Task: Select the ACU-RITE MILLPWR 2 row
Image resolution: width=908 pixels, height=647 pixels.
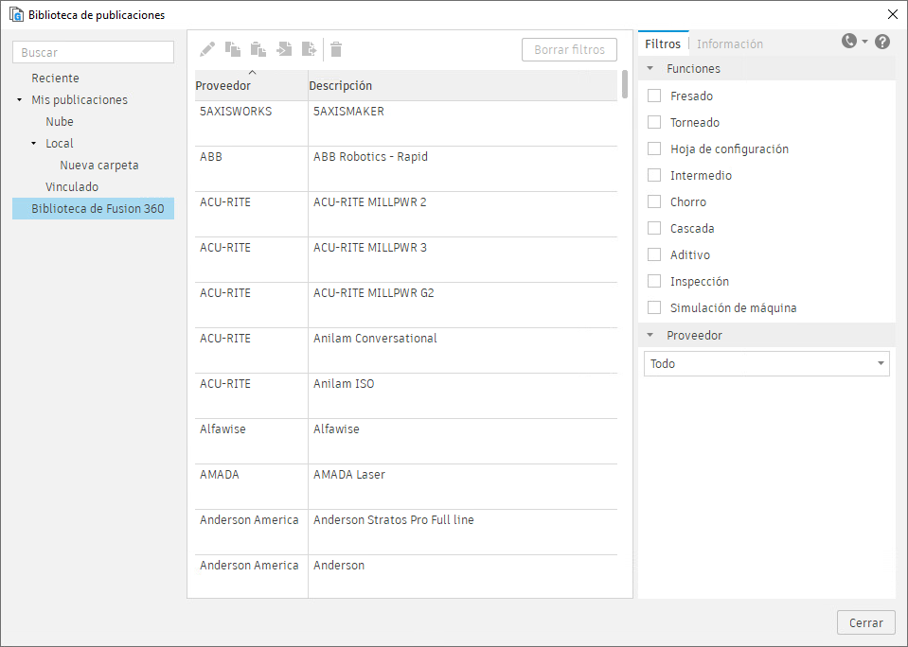Action: pyautogui.click(x=406, y=214)
